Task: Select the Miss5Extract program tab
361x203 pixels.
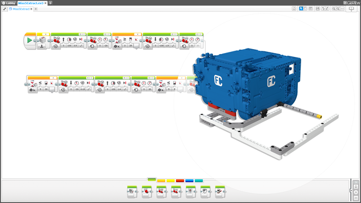Action: (x=21, y=9)
